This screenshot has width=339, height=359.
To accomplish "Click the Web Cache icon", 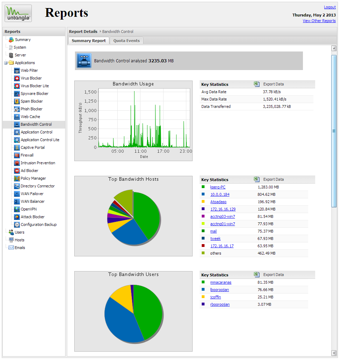I will point(17,117).
